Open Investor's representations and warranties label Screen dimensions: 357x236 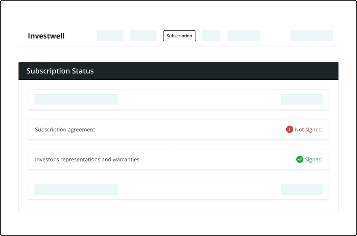(x=87, y=159)
